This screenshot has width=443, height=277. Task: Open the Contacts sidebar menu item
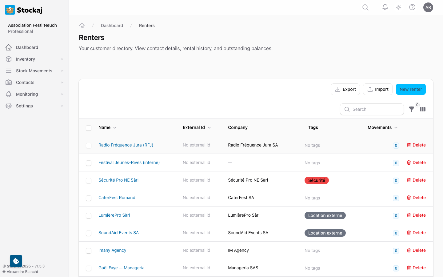click(x=34, y=82)
